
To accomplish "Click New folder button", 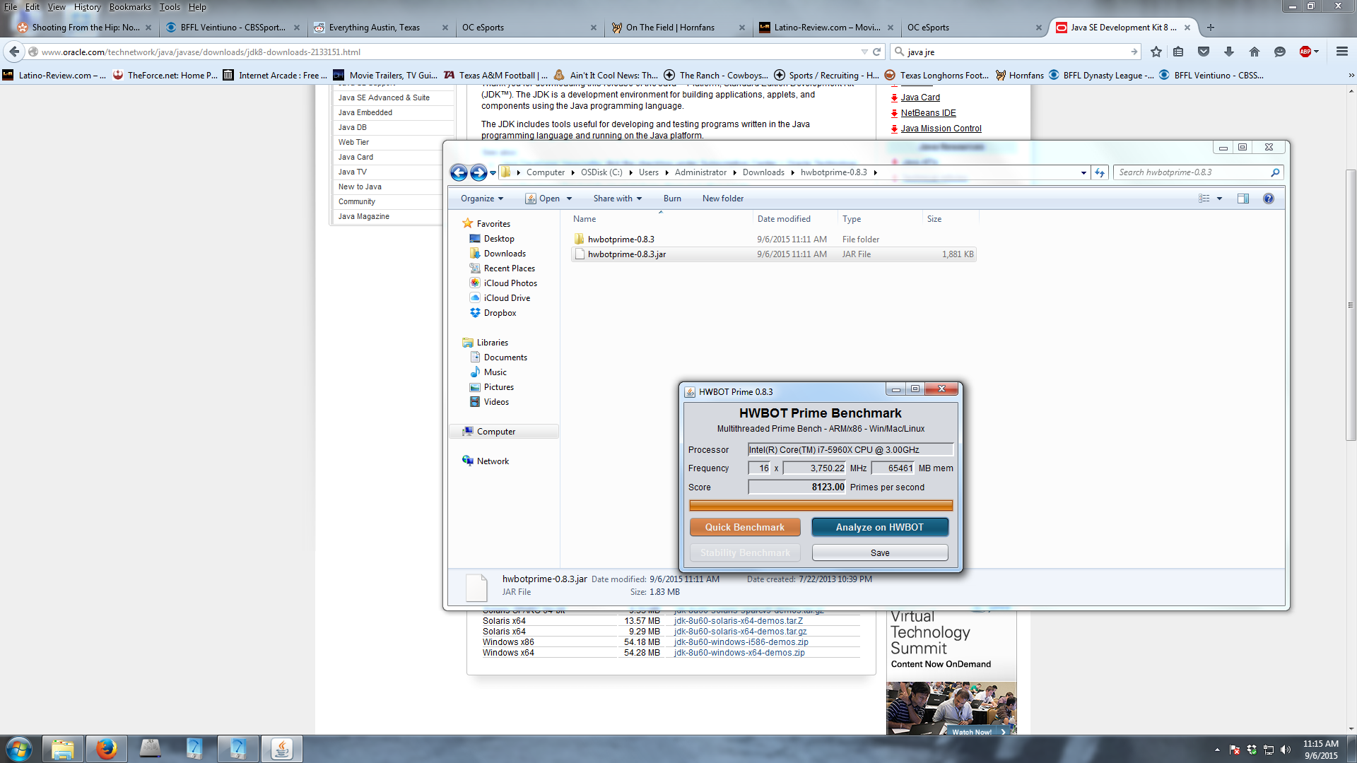I will (723, 199).
